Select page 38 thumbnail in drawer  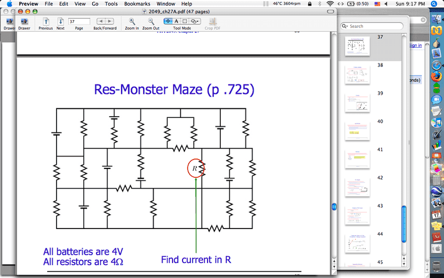[357, 75]
